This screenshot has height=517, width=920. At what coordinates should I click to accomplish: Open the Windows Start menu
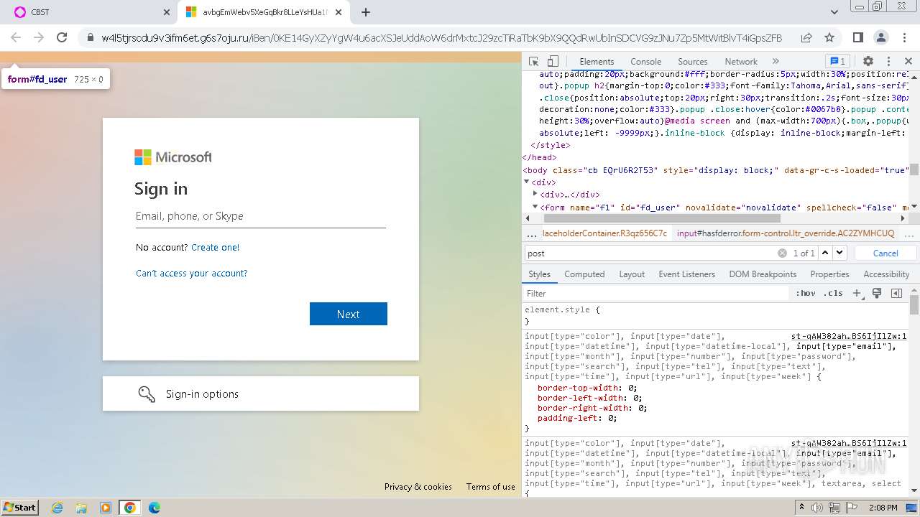point(19,507)
